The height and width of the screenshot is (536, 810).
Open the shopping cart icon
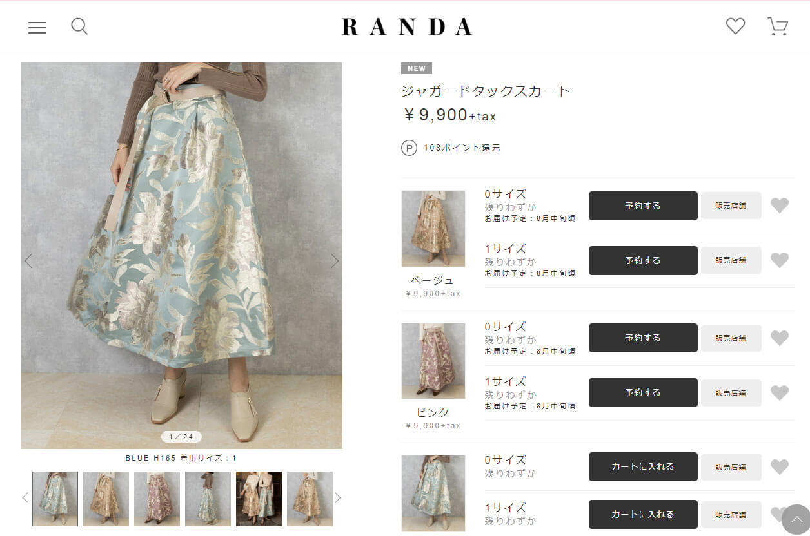tap(778, 26)
